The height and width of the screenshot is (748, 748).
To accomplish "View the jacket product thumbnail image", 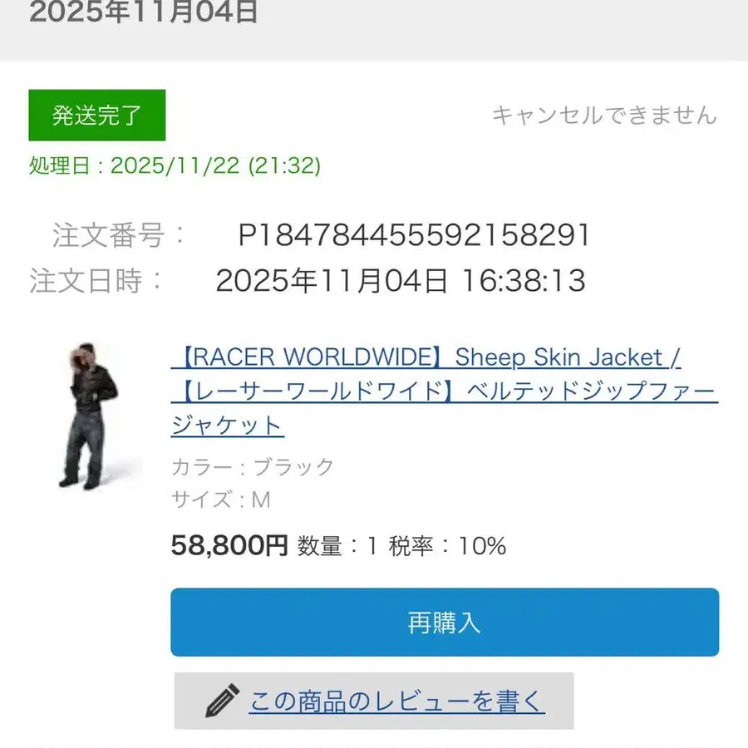I will [x=91, y=416].
